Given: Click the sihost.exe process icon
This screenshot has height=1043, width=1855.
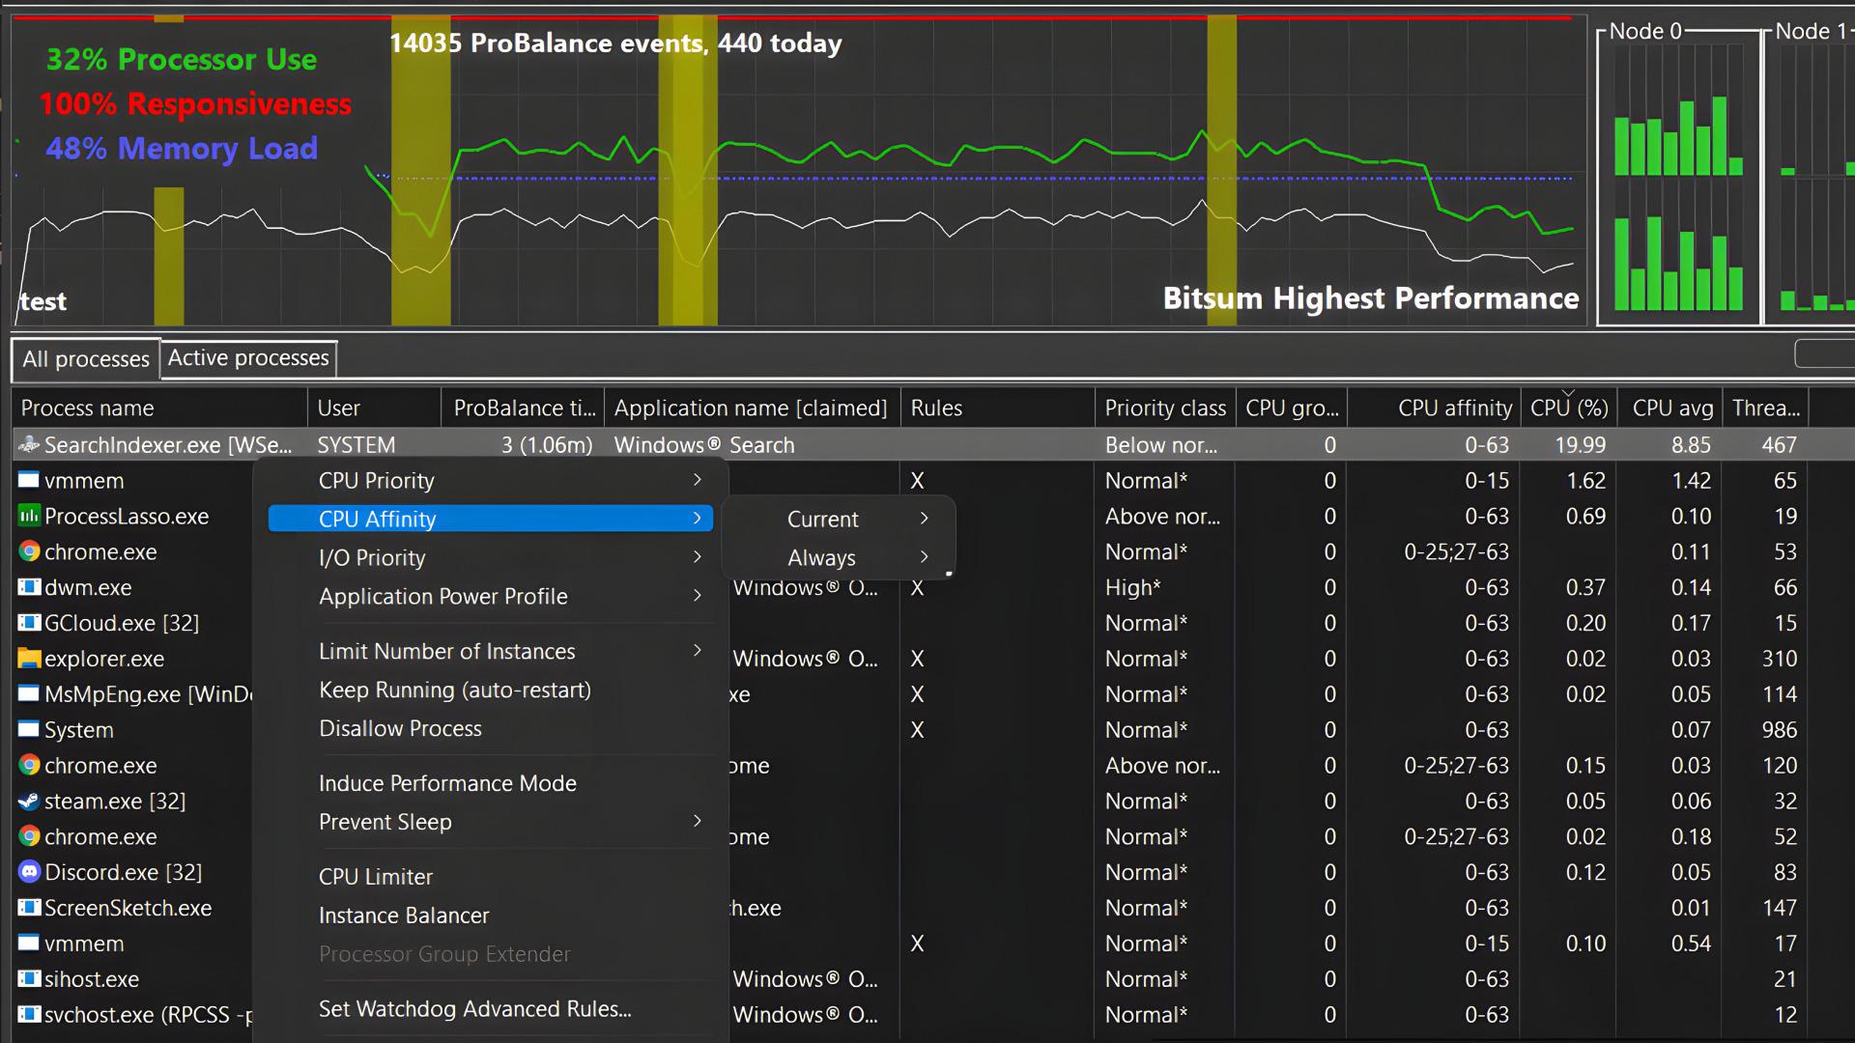Looking at the screenshot, I should (29, 979).
